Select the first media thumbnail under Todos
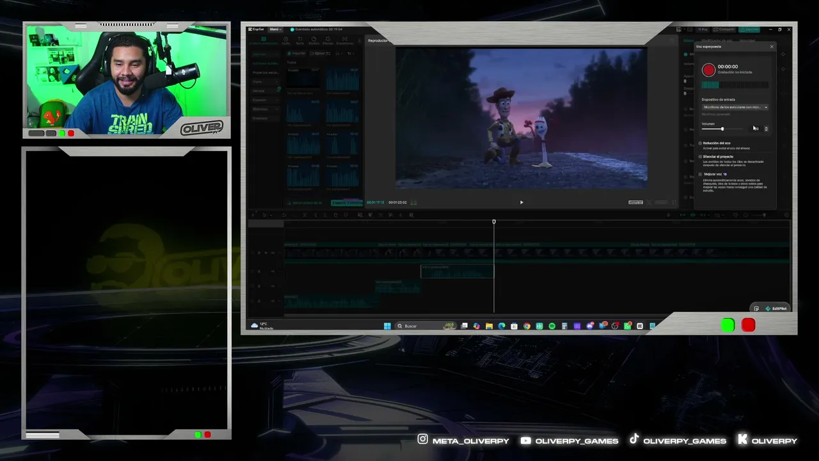Viewport: 819px width, 461px height. click(x=303, y=79)
